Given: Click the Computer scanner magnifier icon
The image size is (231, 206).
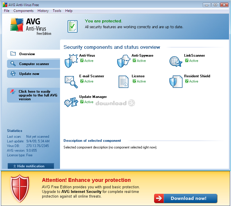Looking at the screenshot, I should point(13,64).
